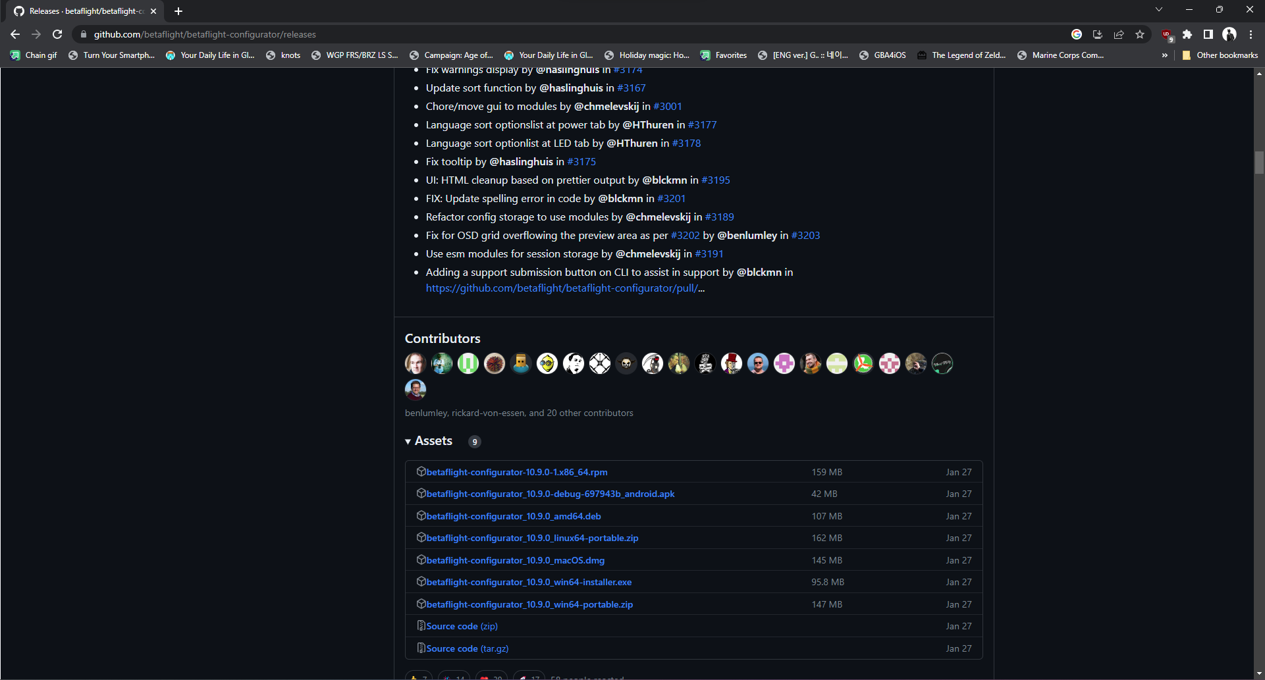Click the file icon beside Source code (zip)
The width and height of the screenshot is (1265, 680).
(x=421, y=625)
